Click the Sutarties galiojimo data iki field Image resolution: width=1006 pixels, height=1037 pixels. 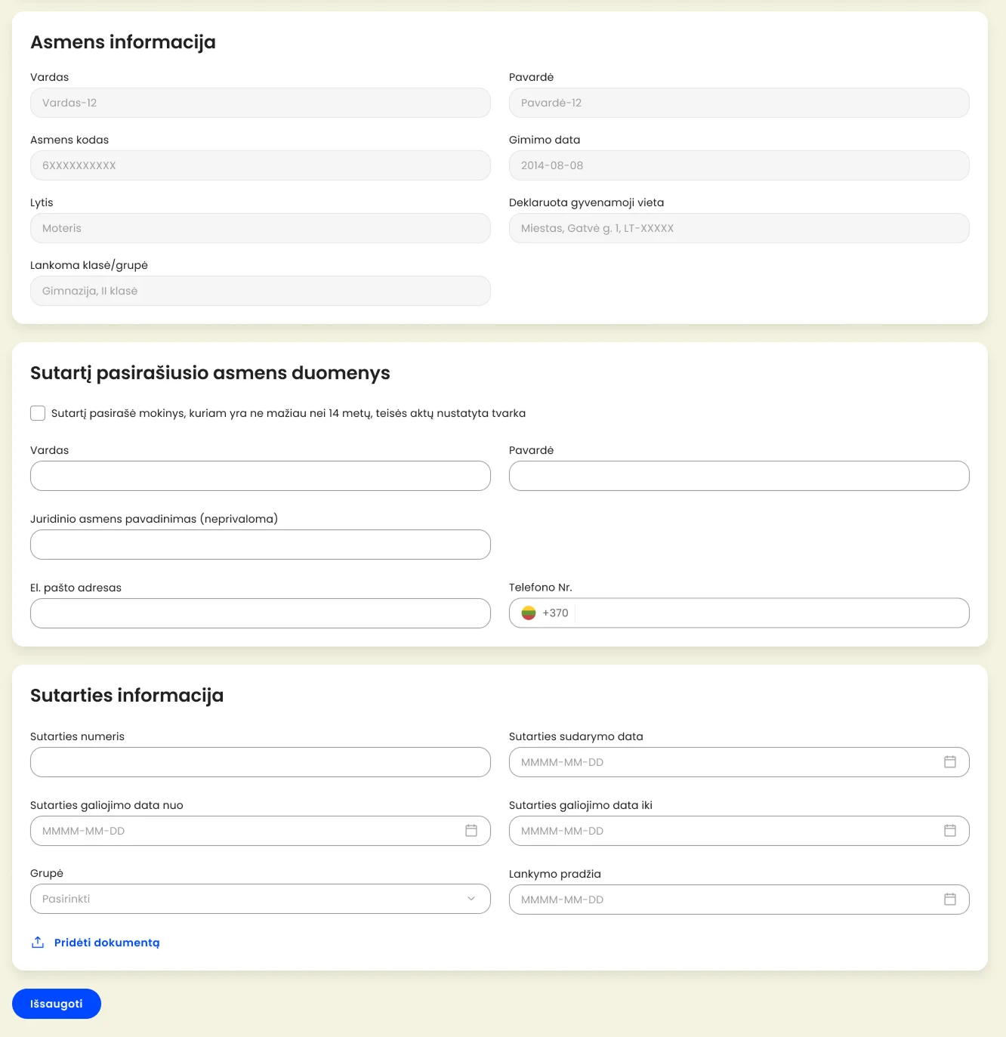(739, 831)
